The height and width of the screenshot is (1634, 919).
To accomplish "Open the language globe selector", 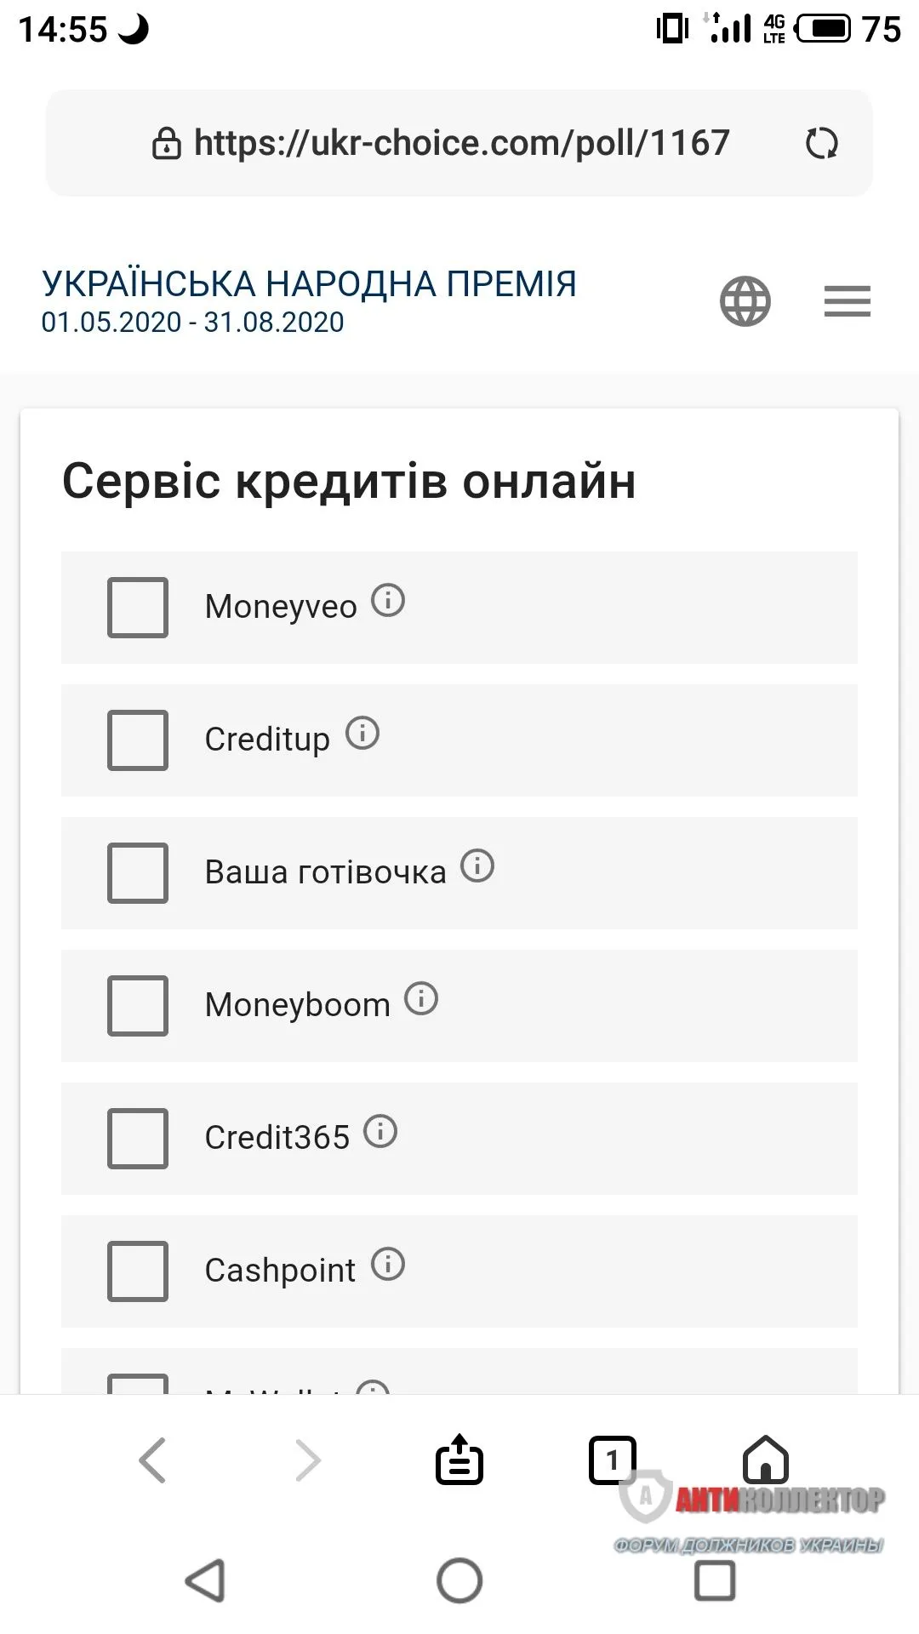I will point(745,301).
